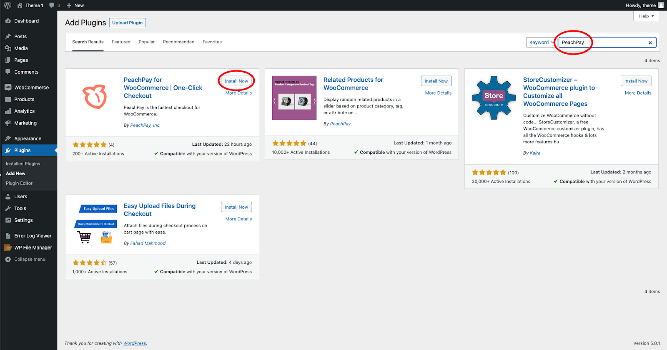Click the Plugins plug icon
This screenshot has height=350, width=667.
pos(8,150)
